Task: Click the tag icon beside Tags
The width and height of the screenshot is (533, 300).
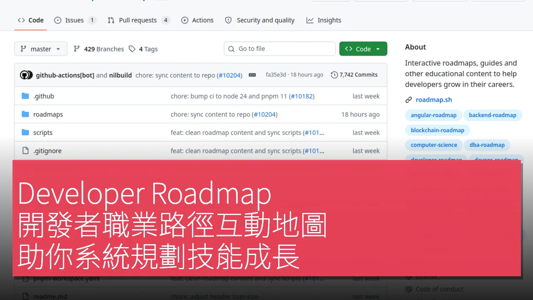Action: click(132, 49)
